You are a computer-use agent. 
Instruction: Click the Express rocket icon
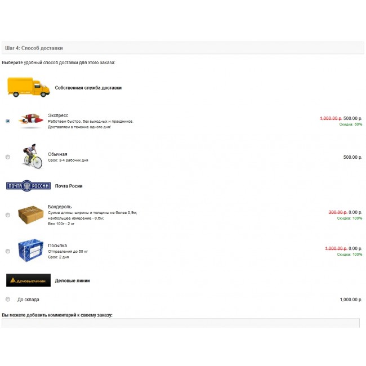coord(31,120)
